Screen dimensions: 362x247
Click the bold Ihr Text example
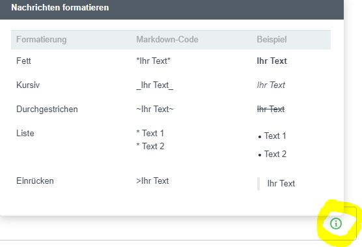coord(271,61)
